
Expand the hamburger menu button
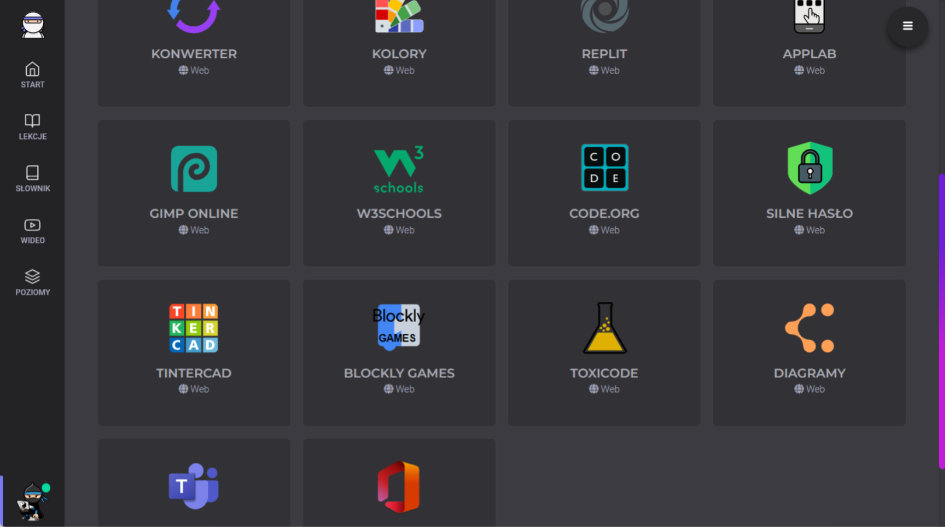[907, 26]
